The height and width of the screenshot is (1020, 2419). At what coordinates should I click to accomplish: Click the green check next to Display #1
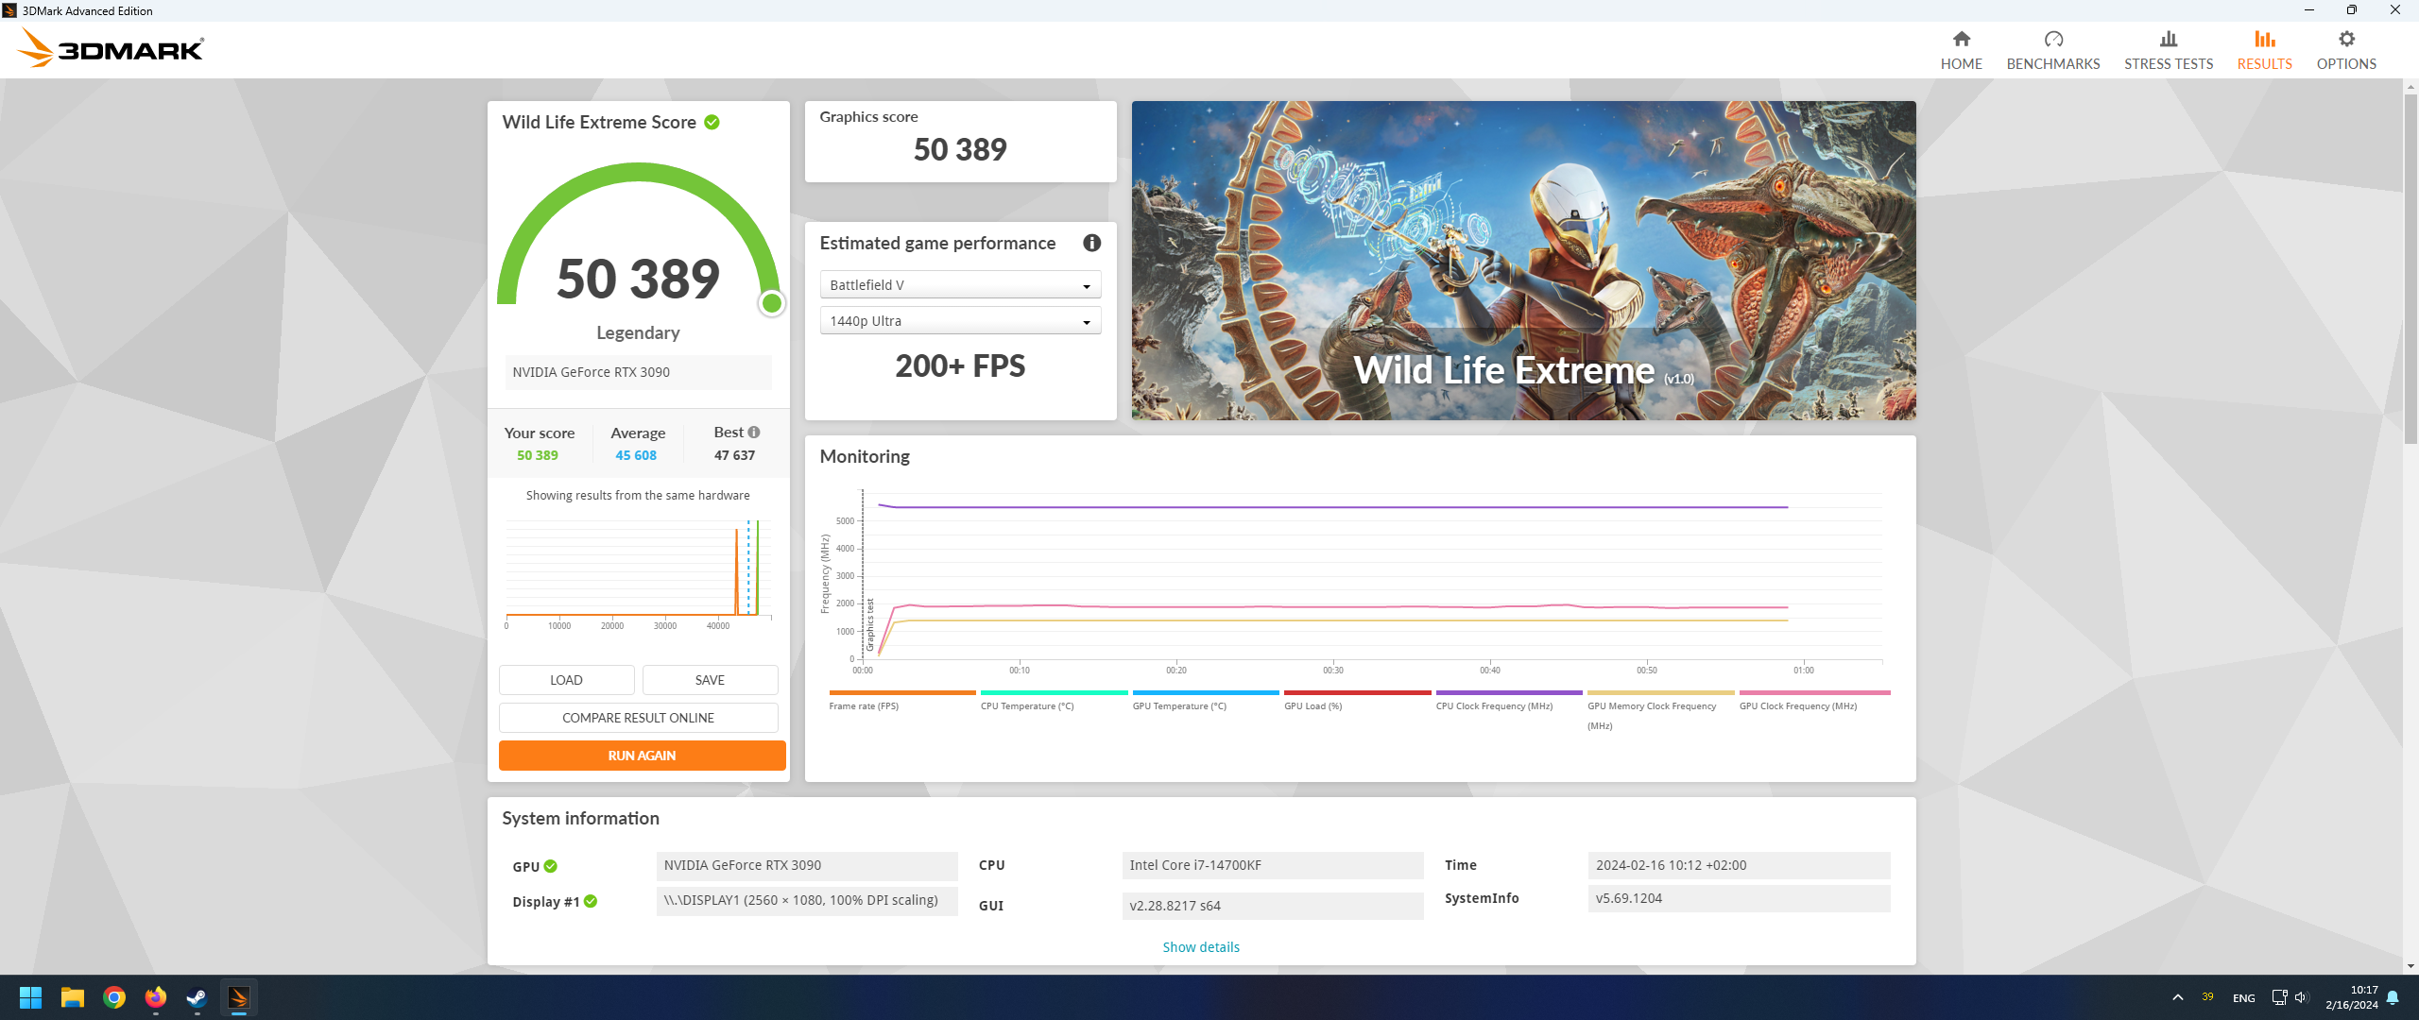coord(591,901)
